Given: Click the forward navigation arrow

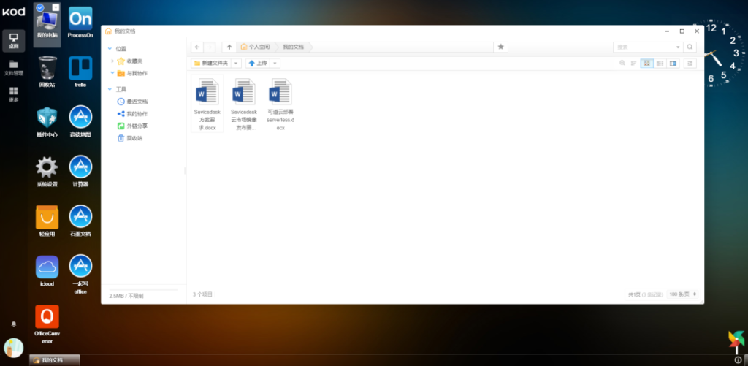Looking at the screenshot, I should point(210,47).
